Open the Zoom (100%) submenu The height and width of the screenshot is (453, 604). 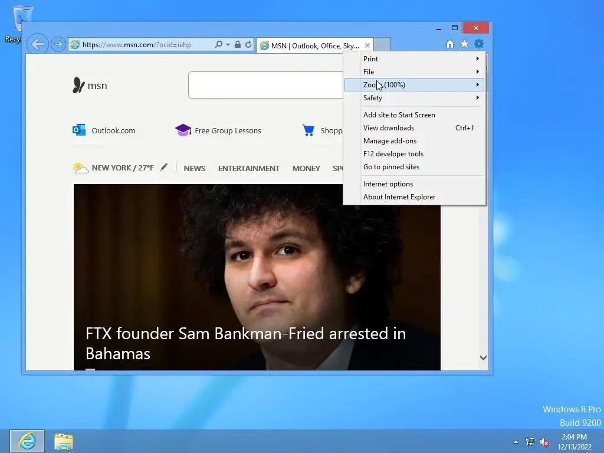point(414,85)
